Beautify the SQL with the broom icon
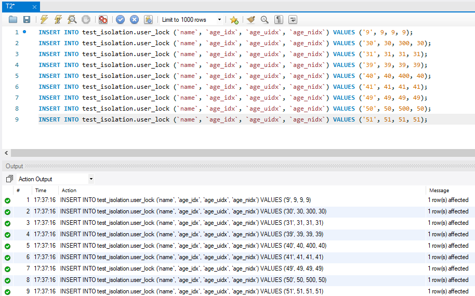Viewport: 475px width, 296px height. (251, 20)
